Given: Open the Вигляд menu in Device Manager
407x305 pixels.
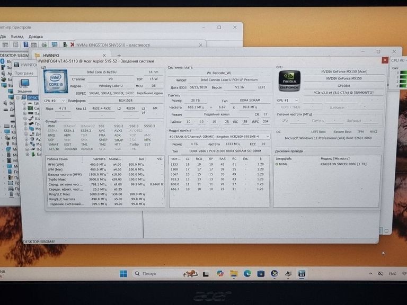Looking at the screenshot, I should pos(16,37).
